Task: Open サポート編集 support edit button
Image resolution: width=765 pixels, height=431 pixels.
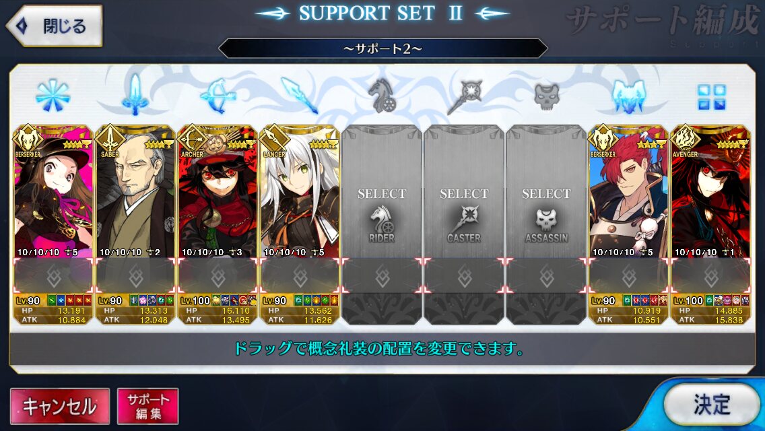Action: [x=148, y=406]
